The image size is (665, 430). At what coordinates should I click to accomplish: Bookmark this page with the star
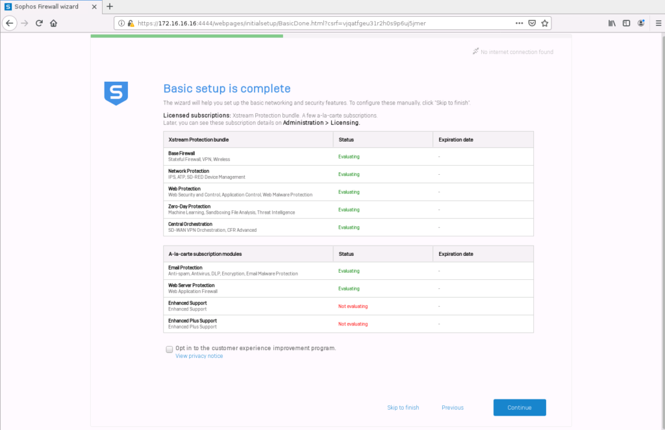(545, 23)
